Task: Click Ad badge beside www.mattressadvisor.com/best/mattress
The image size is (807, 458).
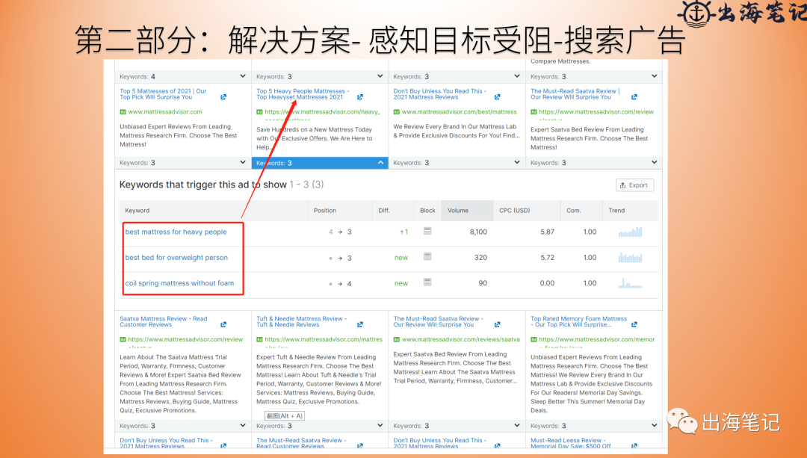Action: (397, 111)
